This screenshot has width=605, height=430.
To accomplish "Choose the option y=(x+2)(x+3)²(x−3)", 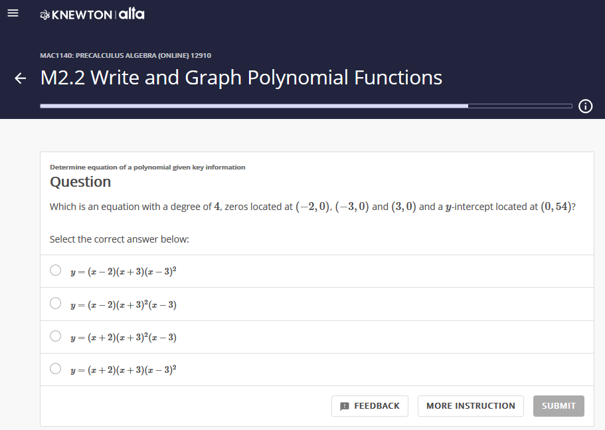I will coord(56,335).
